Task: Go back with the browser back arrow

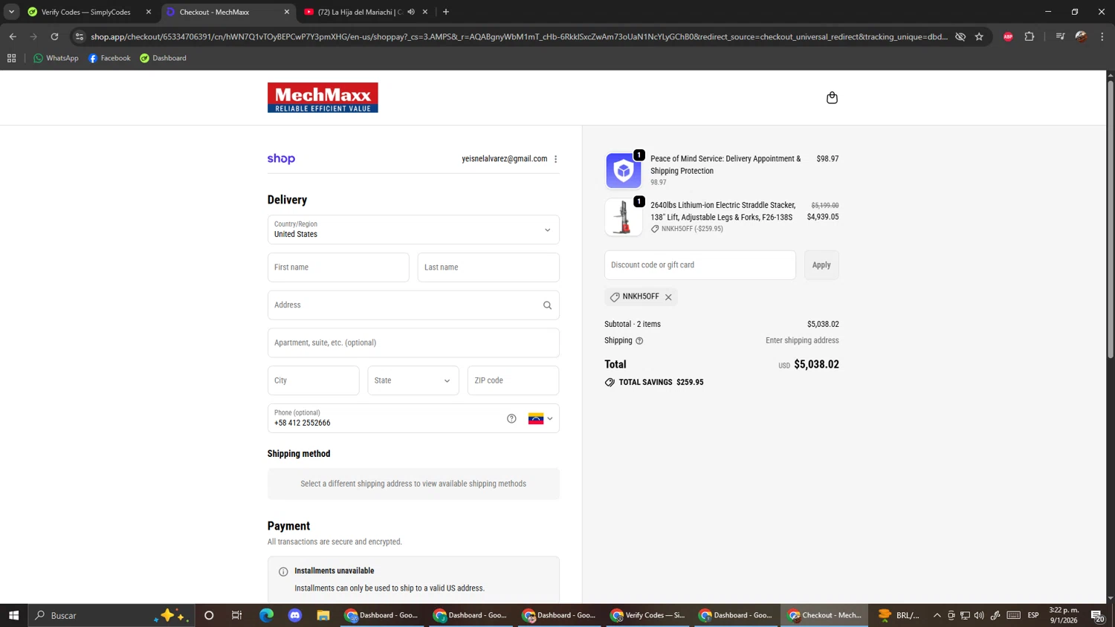Action: click(13, 36)
